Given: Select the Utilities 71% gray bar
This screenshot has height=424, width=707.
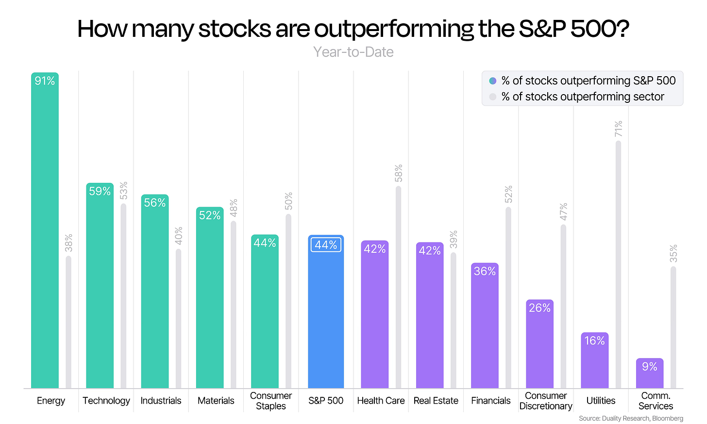Looking at the screenshot, I should pos(618,264).
